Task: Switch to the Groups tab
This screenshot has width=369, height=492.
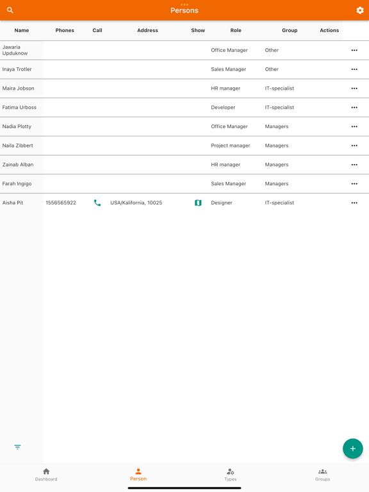Action: coord(323,475)
